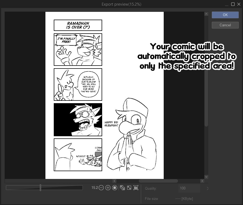The height and width of the screenshot is (205, 243).
Task: Select the zoom in icon
Action: pos(108,188)
